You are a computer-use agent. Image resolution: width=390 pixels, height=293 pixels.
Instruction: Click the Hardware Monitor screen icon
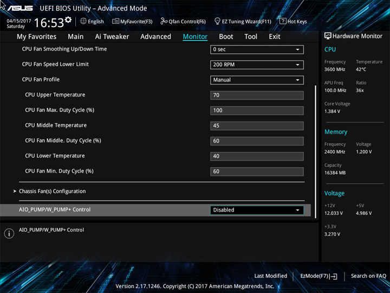pyautogui.click(x=328, y=36)
